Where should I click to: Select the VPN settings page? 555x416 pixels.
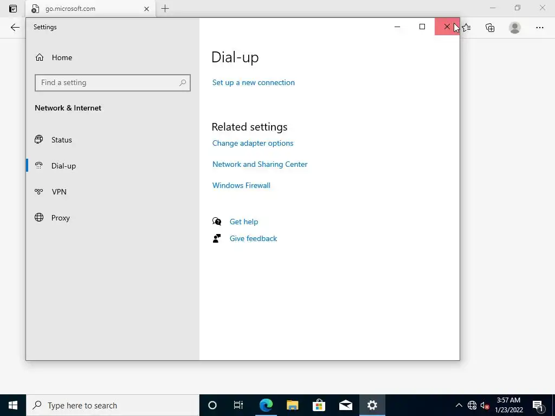[x=113, y=191]
